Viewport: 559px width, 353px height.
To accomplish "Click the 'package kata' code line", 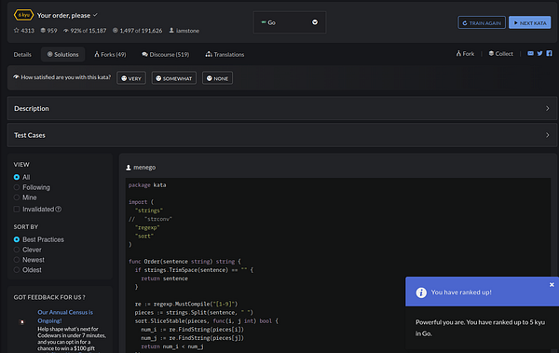I will 147,185.
